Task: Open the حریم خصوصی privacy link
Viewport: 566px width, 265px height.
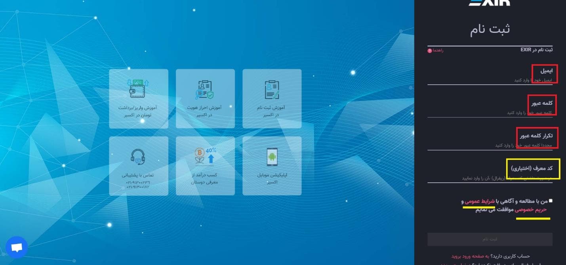Action: tap(531, 210)
